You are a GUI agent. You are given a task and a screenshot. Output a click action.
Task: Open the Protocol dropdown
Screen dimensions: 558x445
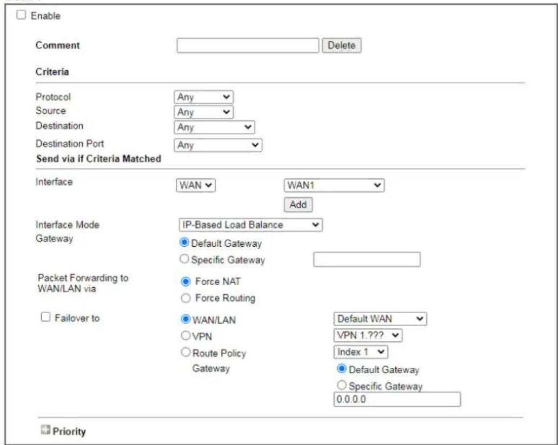point(203,97)
